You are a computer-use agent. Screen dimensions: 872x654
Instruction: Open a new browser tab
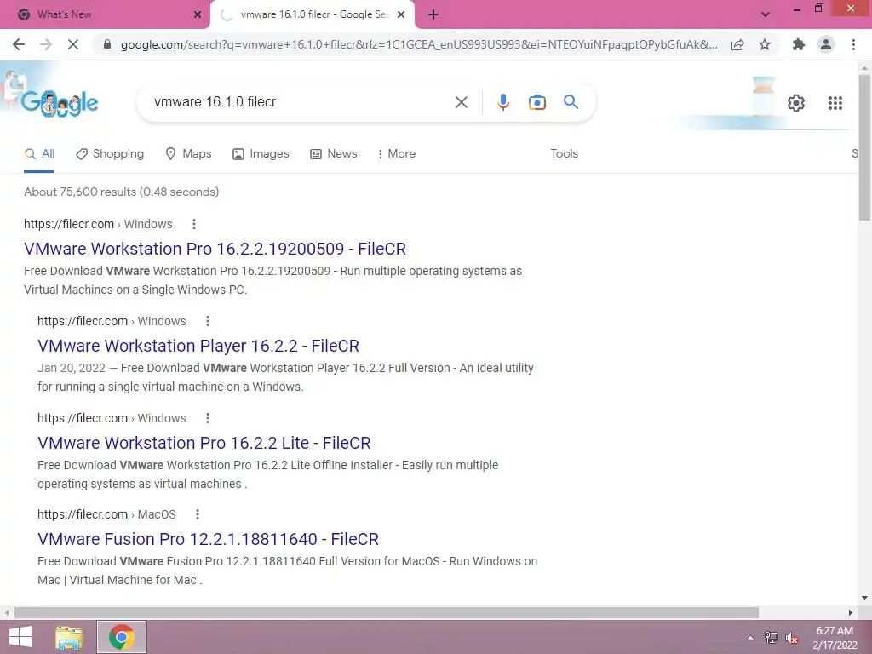pos(433,15)
